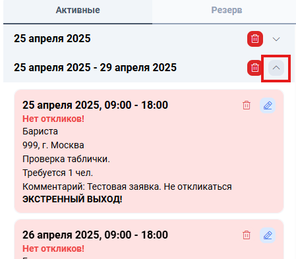Edit the 26 апреля 09:00 shift
The width and height of the screenshot is (296, 259).
coord(268,235)
